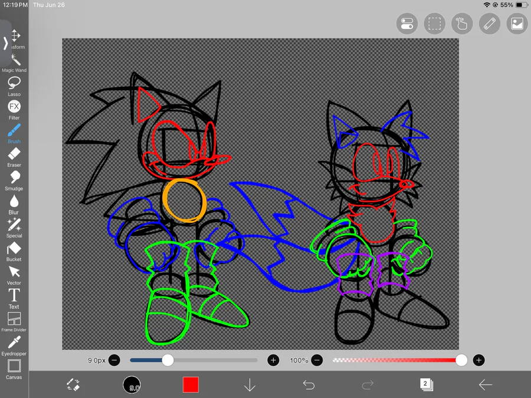Tap the Wi-Fi icon in status bar

coord(487,5)
